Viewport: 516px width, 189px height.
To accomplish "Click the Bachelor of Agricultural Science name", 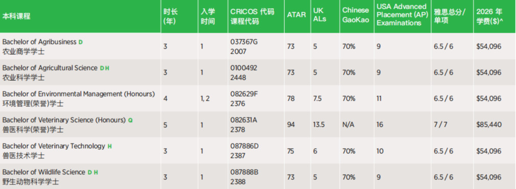I will click(50, 68).
